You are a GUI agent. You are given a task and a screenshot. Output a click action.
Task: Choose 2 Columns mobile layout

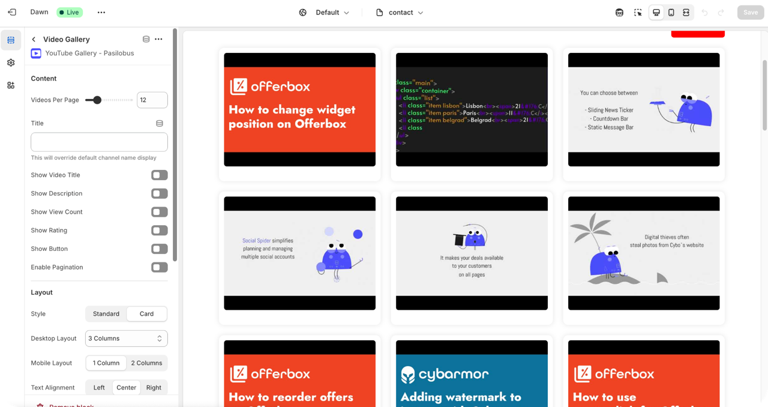pos(146,363)
